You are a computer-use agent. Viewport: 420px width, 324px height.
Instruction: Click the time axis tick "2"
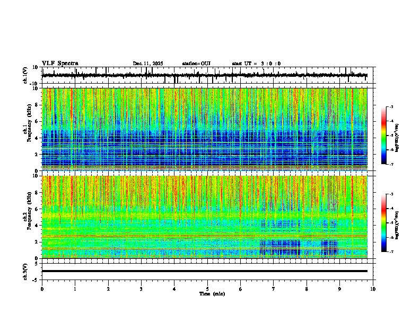pos(108,289)
